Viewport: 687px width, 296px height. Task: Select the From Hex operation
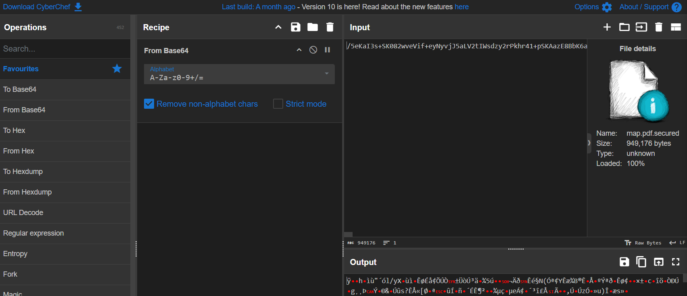(65, 151)
